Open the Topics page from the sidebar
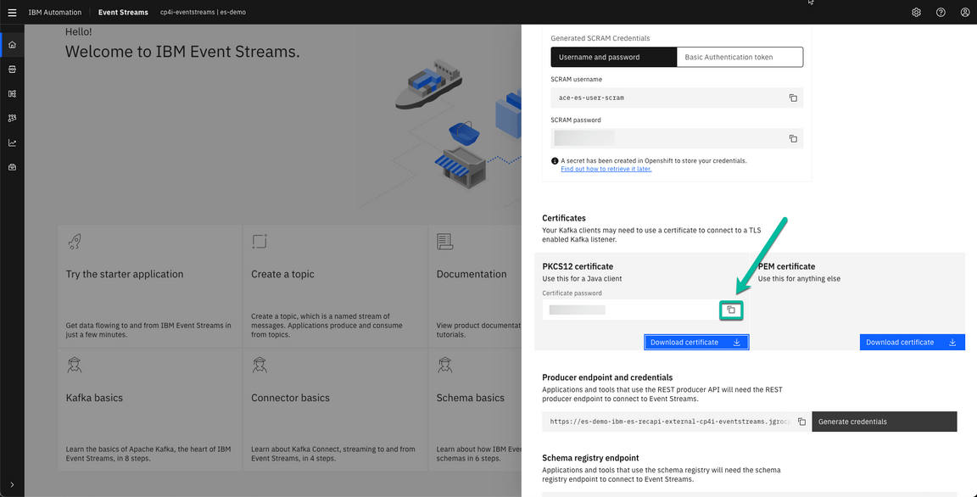977x497 pixels. pos(12,69)
